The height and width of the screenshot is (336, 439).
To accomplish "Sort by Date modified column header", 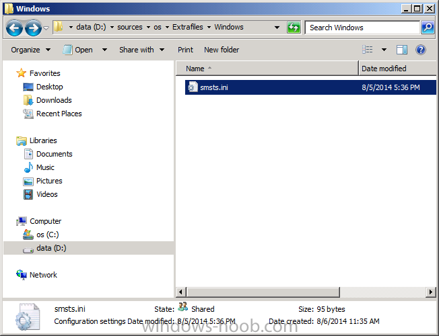I will pyautogui.click(x=397, y=69).
